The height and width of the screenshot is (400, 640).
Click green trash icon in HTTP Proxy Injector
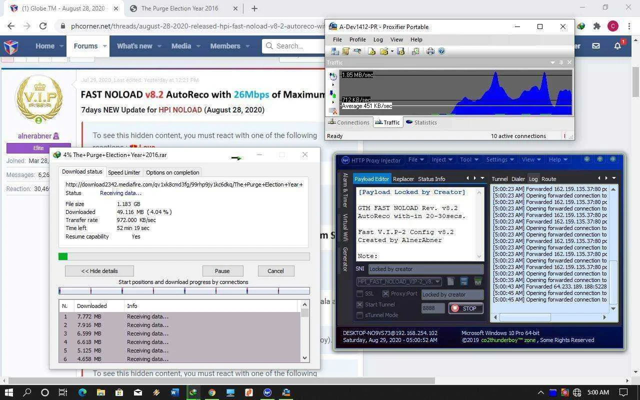coord(477,281)
